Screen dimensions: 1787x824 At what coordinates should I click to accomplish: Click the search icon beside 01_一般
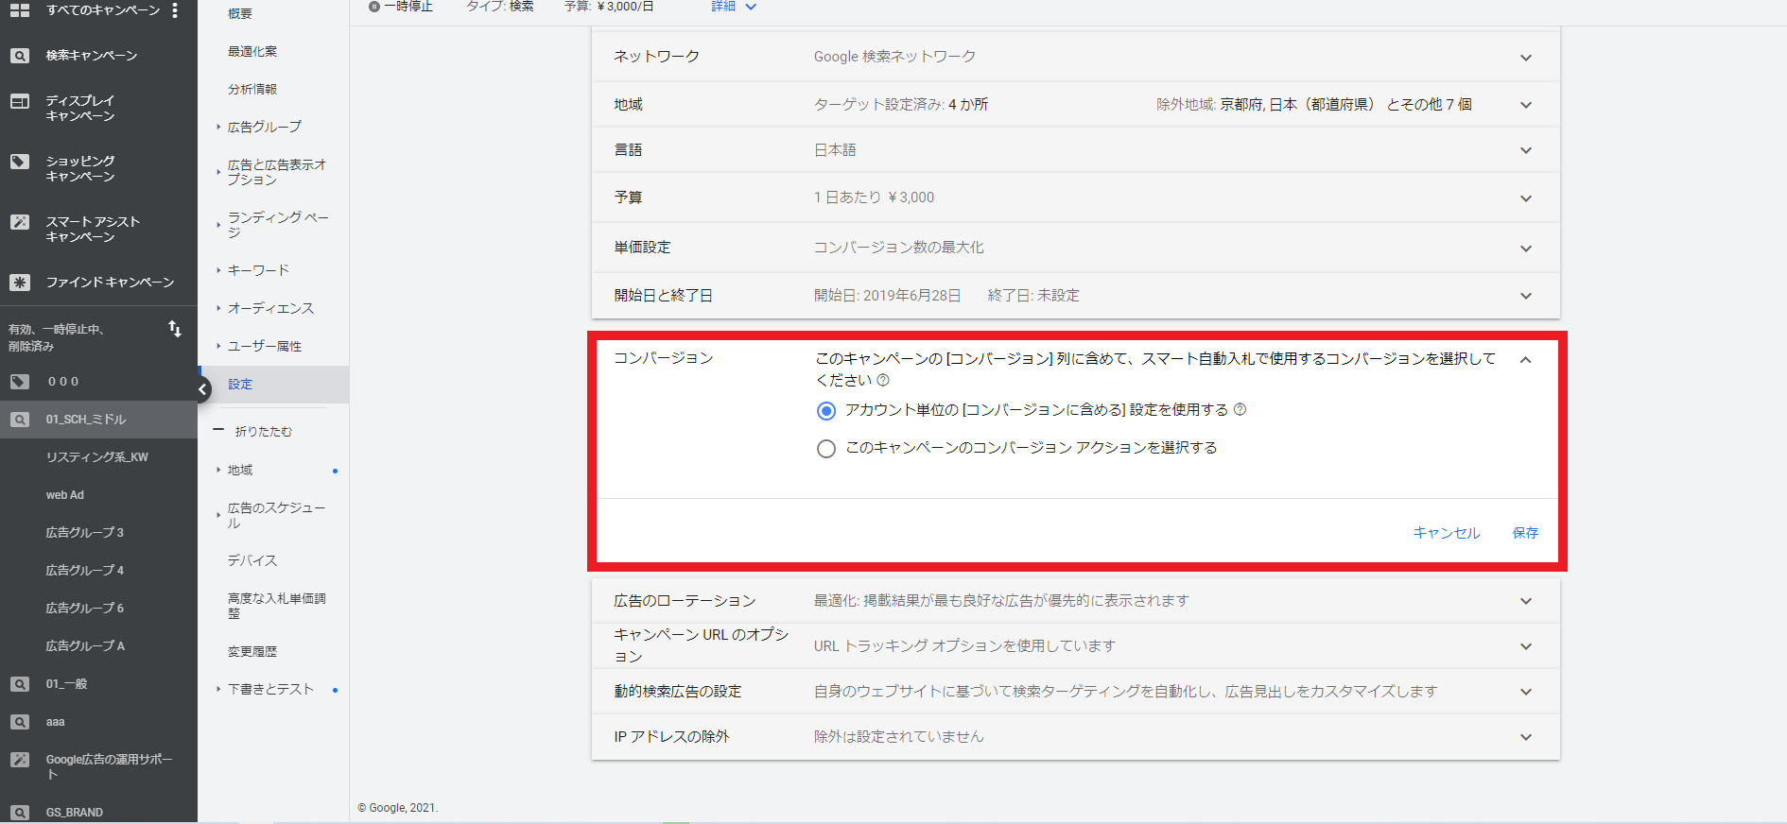coord(19,684)
